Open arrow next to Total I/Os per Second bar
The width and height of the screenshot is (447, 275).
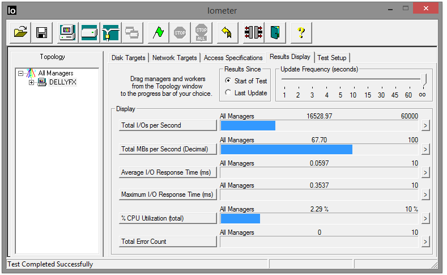425,125
